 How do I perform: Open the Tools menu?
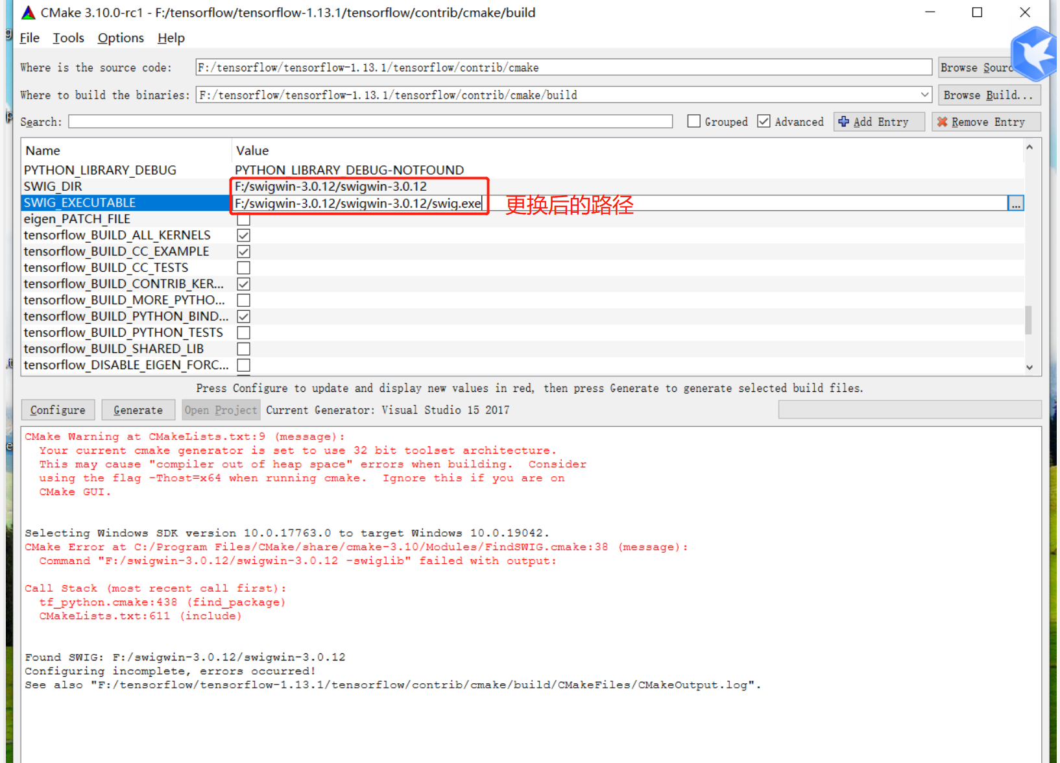[68, 38]
